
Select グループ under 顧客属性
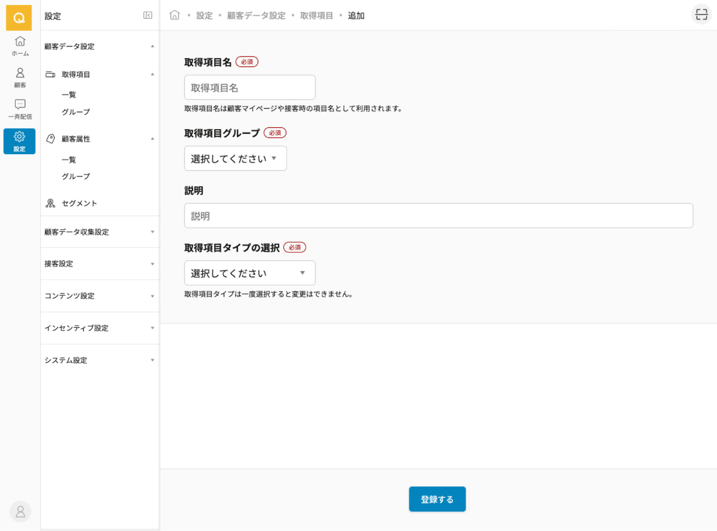(76, 177)
